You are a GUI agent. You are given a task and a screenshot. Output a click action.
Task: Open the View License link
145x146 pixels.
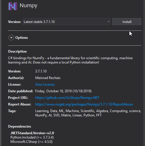coord(45,84)
